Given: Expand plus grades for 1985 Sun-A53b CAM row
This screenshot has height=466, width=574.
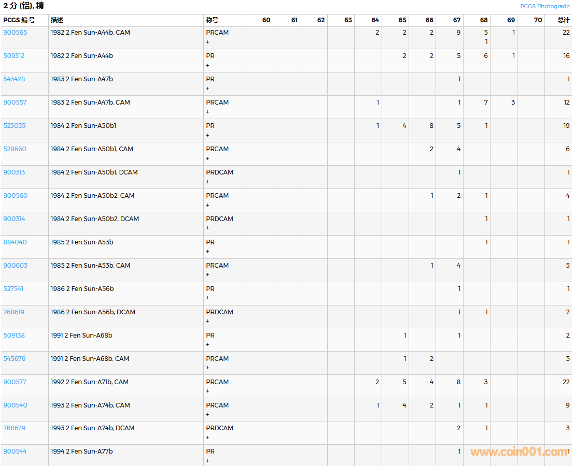Looking at the screenshot, I should [x=208, y=274].
